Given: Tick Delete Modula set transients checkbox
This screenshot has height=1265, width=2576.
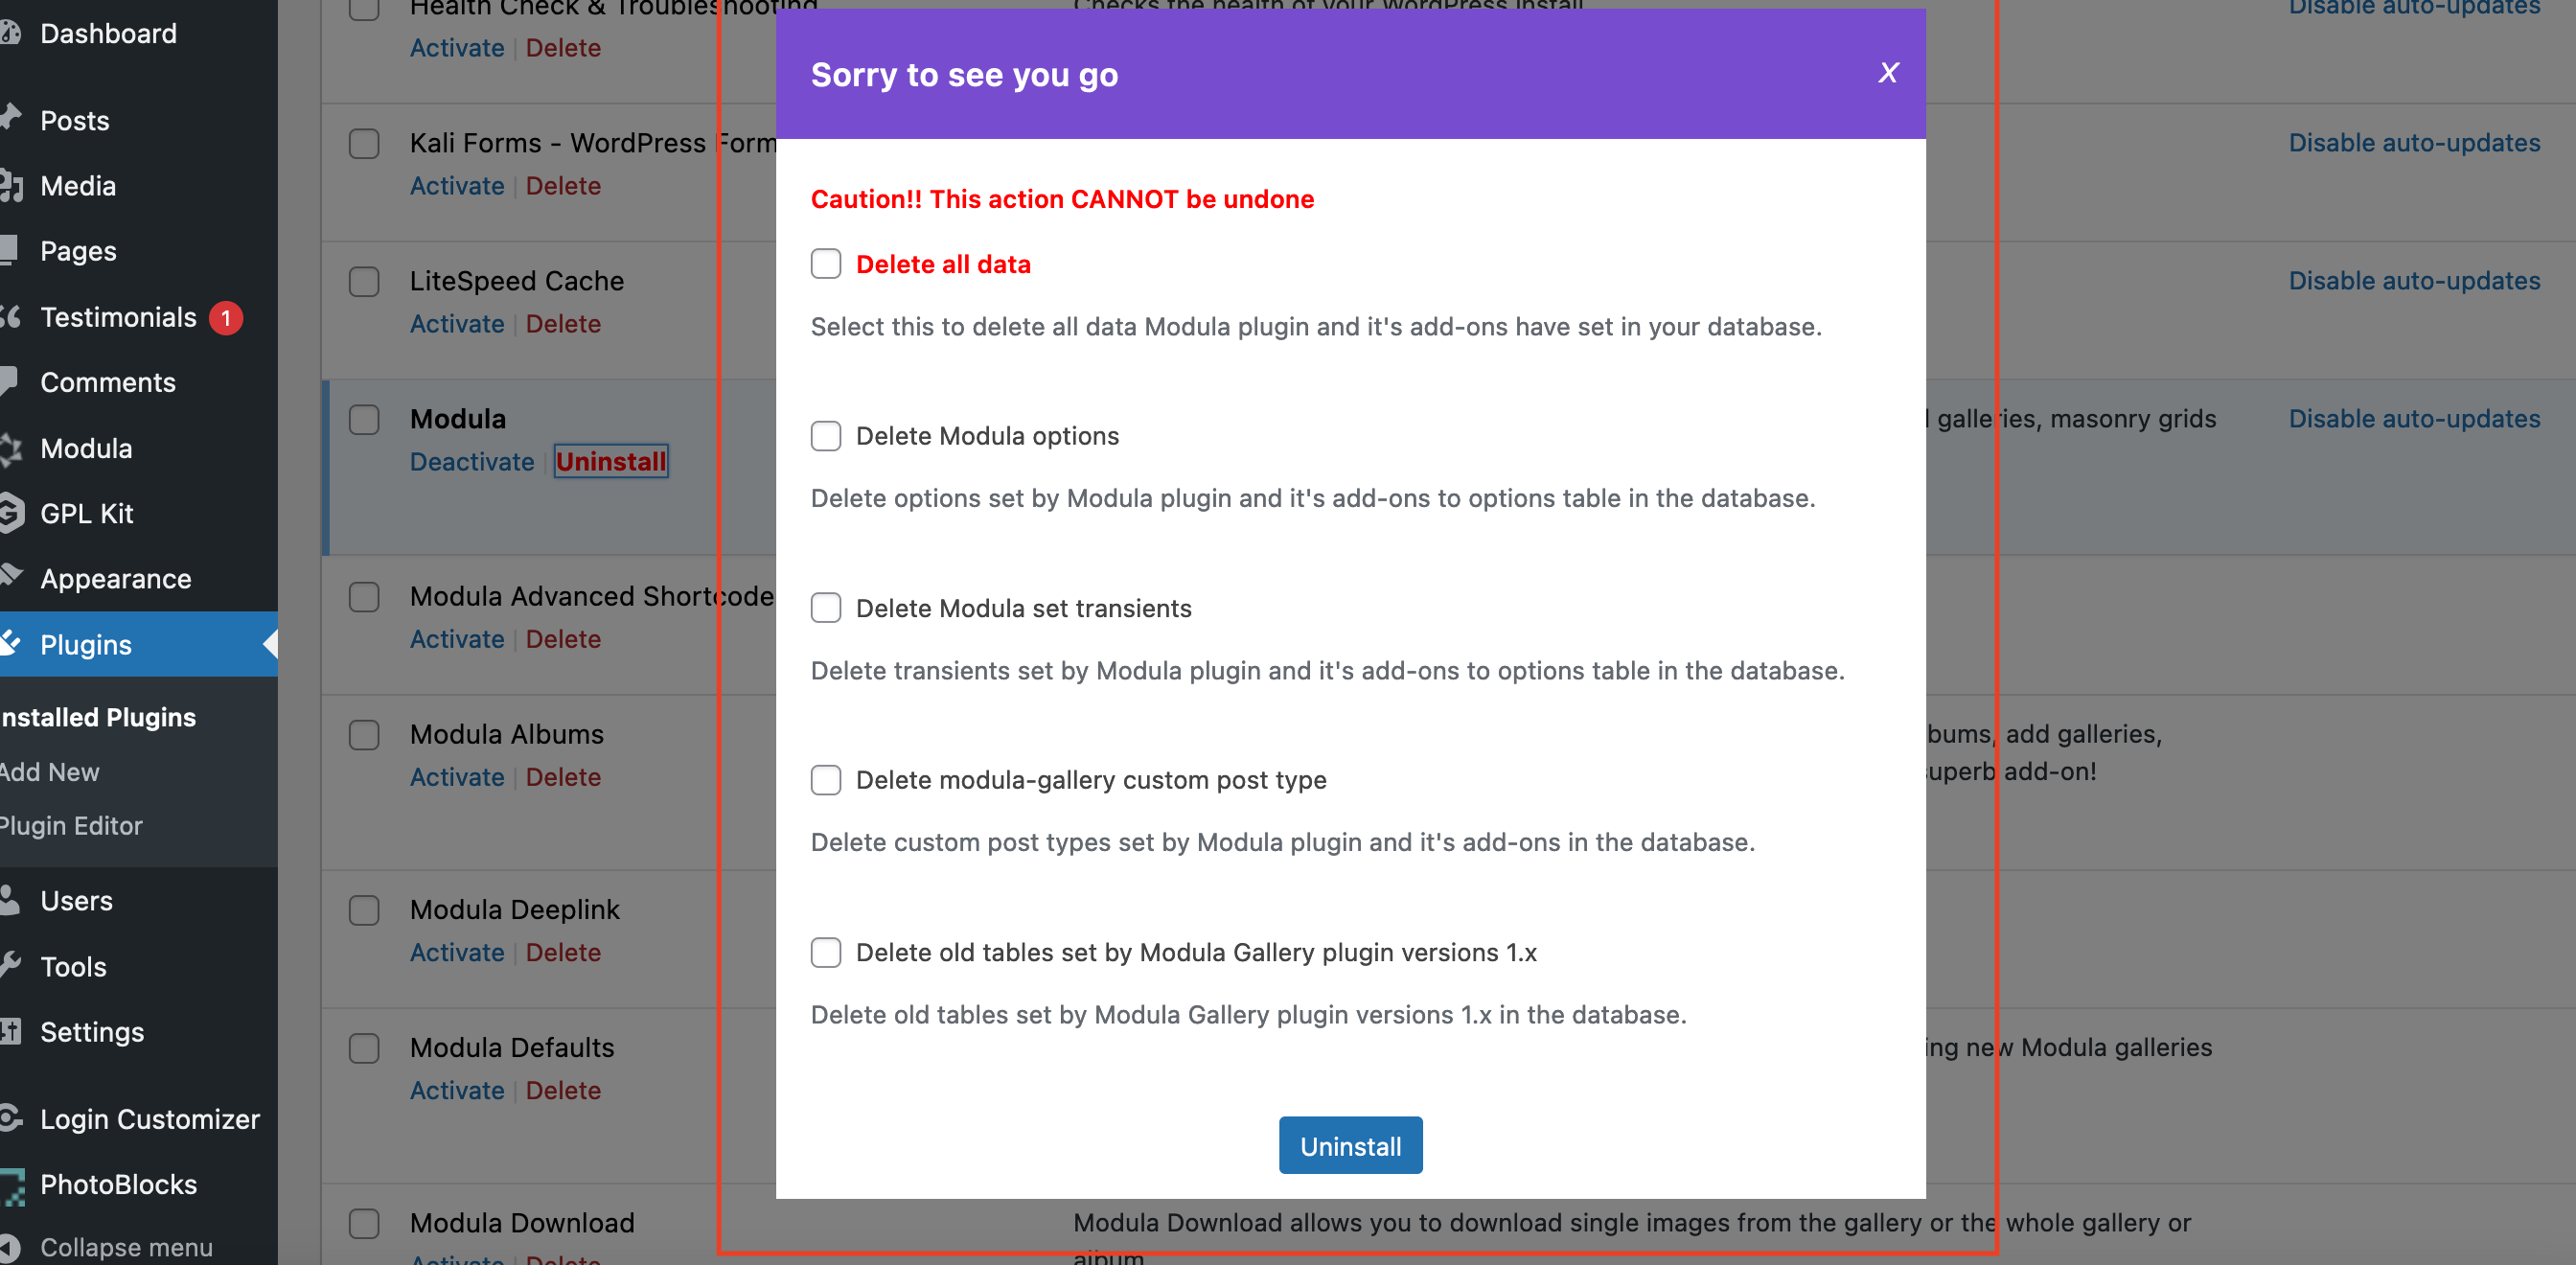Looking at the screenshot, I should (x=825, y=608).
